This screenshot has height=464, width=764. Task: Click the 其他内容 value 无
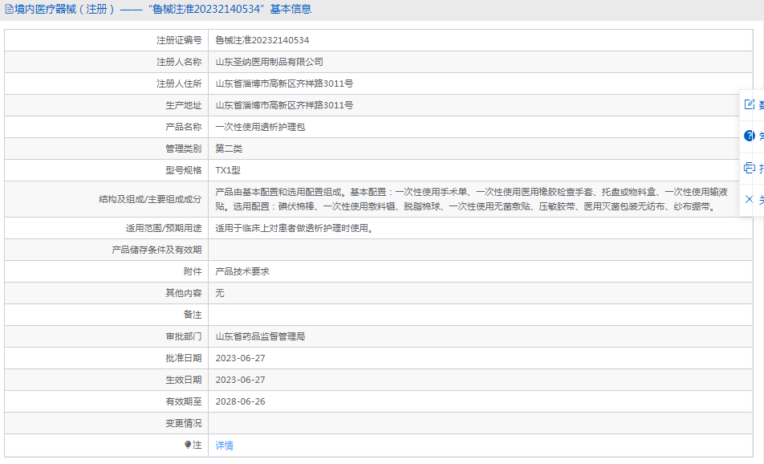220,293
